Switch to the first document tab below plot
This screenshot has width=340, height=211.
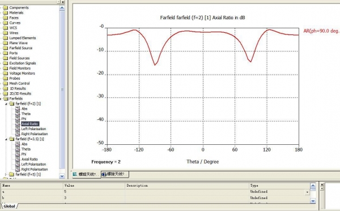click(x=86, y=174)
